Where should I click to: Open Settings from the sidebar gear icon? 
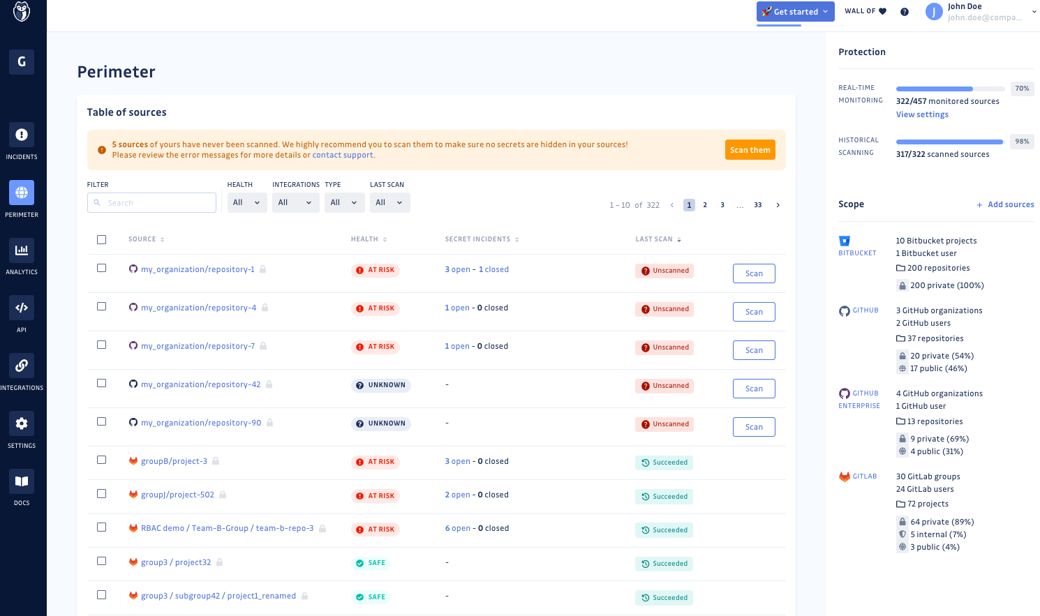22,428
